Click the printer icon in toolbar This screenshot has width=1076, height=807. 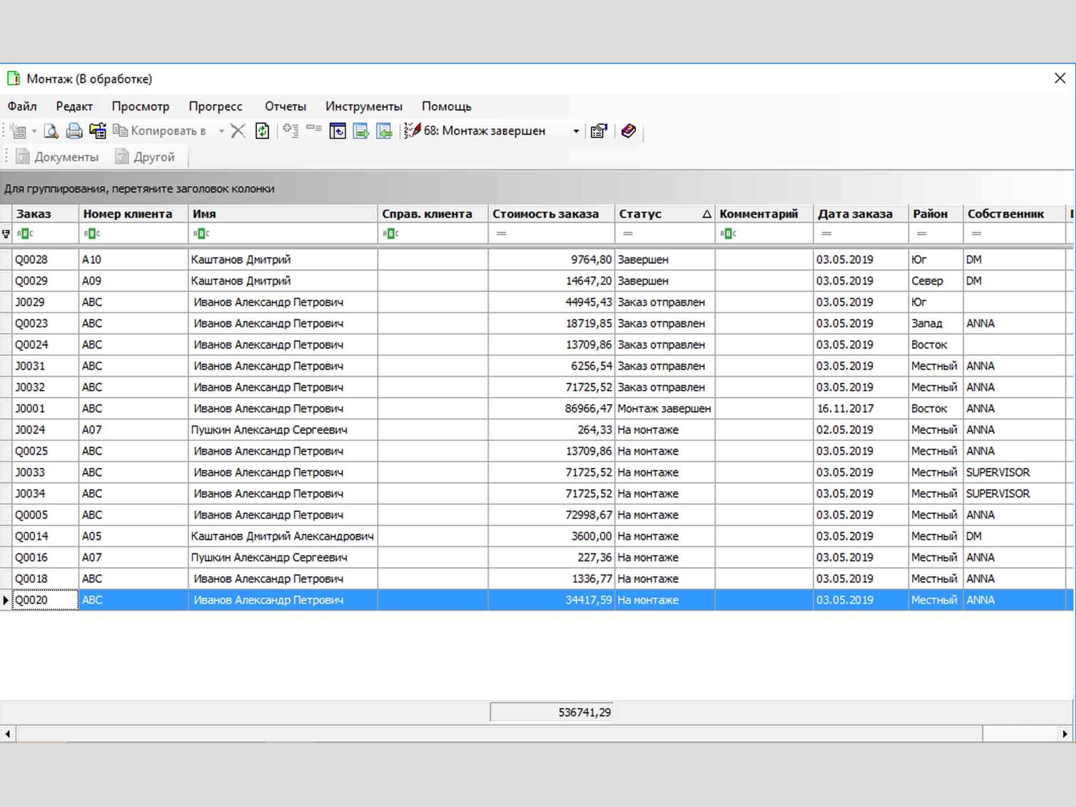coord(74,131)
